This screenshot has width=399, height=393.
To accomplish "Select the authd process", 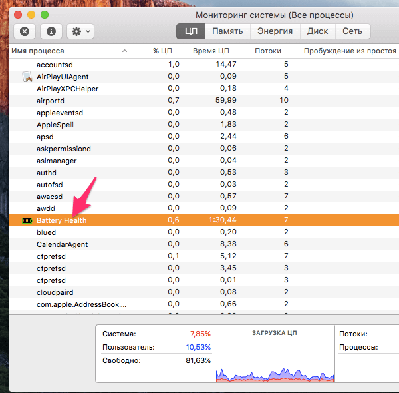I will click(x=47, y=173).
